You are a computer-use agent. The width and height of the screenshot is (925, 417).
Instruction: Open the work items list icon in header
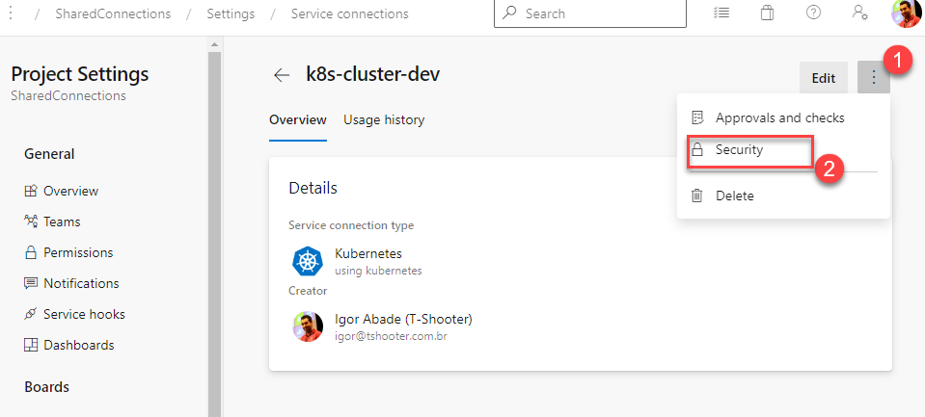point(721,13)
